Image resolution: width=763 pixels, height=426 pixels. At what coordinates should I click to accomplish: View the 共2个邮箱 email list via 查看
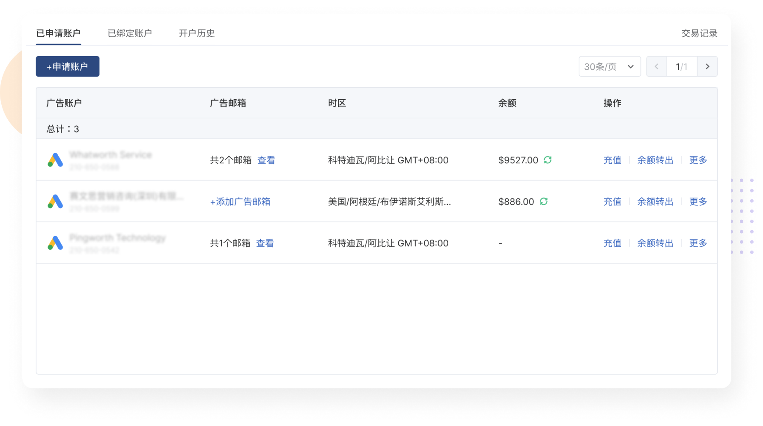266,160
